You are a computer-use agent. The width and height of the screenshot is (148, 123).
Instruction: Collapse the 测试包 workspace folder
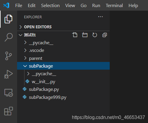pyautogui.click(x=20, y=35)
